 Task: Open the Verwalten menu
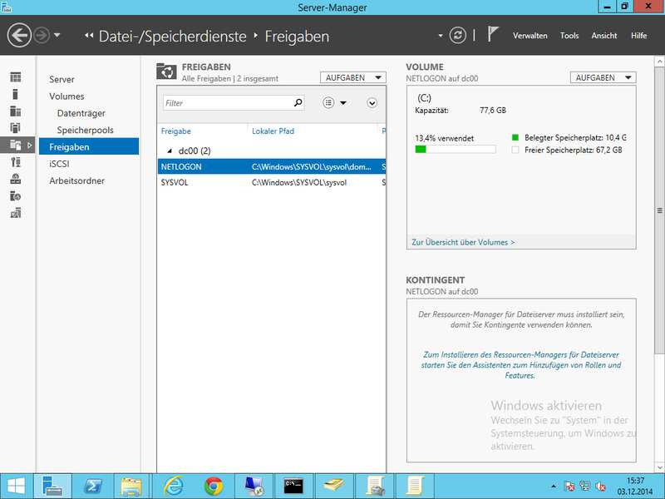pos(530,36)
